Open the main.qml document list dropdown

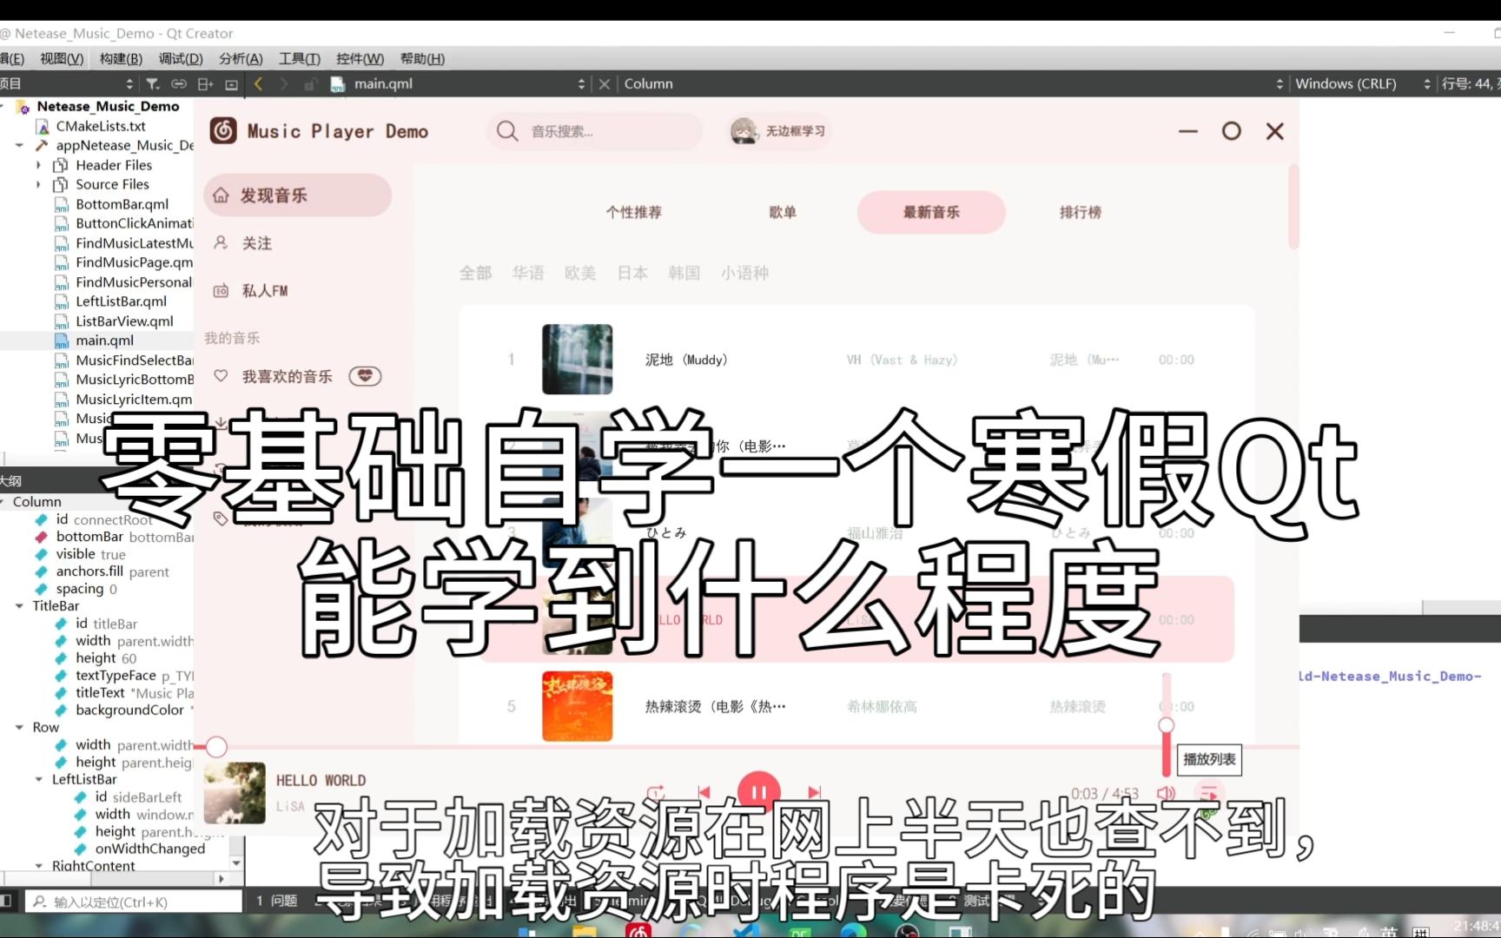click(581, 83)
